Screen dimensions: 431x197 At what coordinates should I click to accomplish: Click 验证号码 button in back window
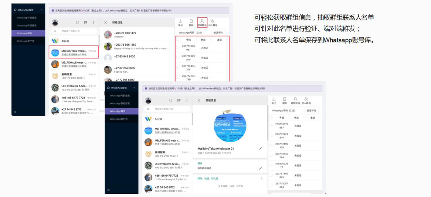[218, 33]
